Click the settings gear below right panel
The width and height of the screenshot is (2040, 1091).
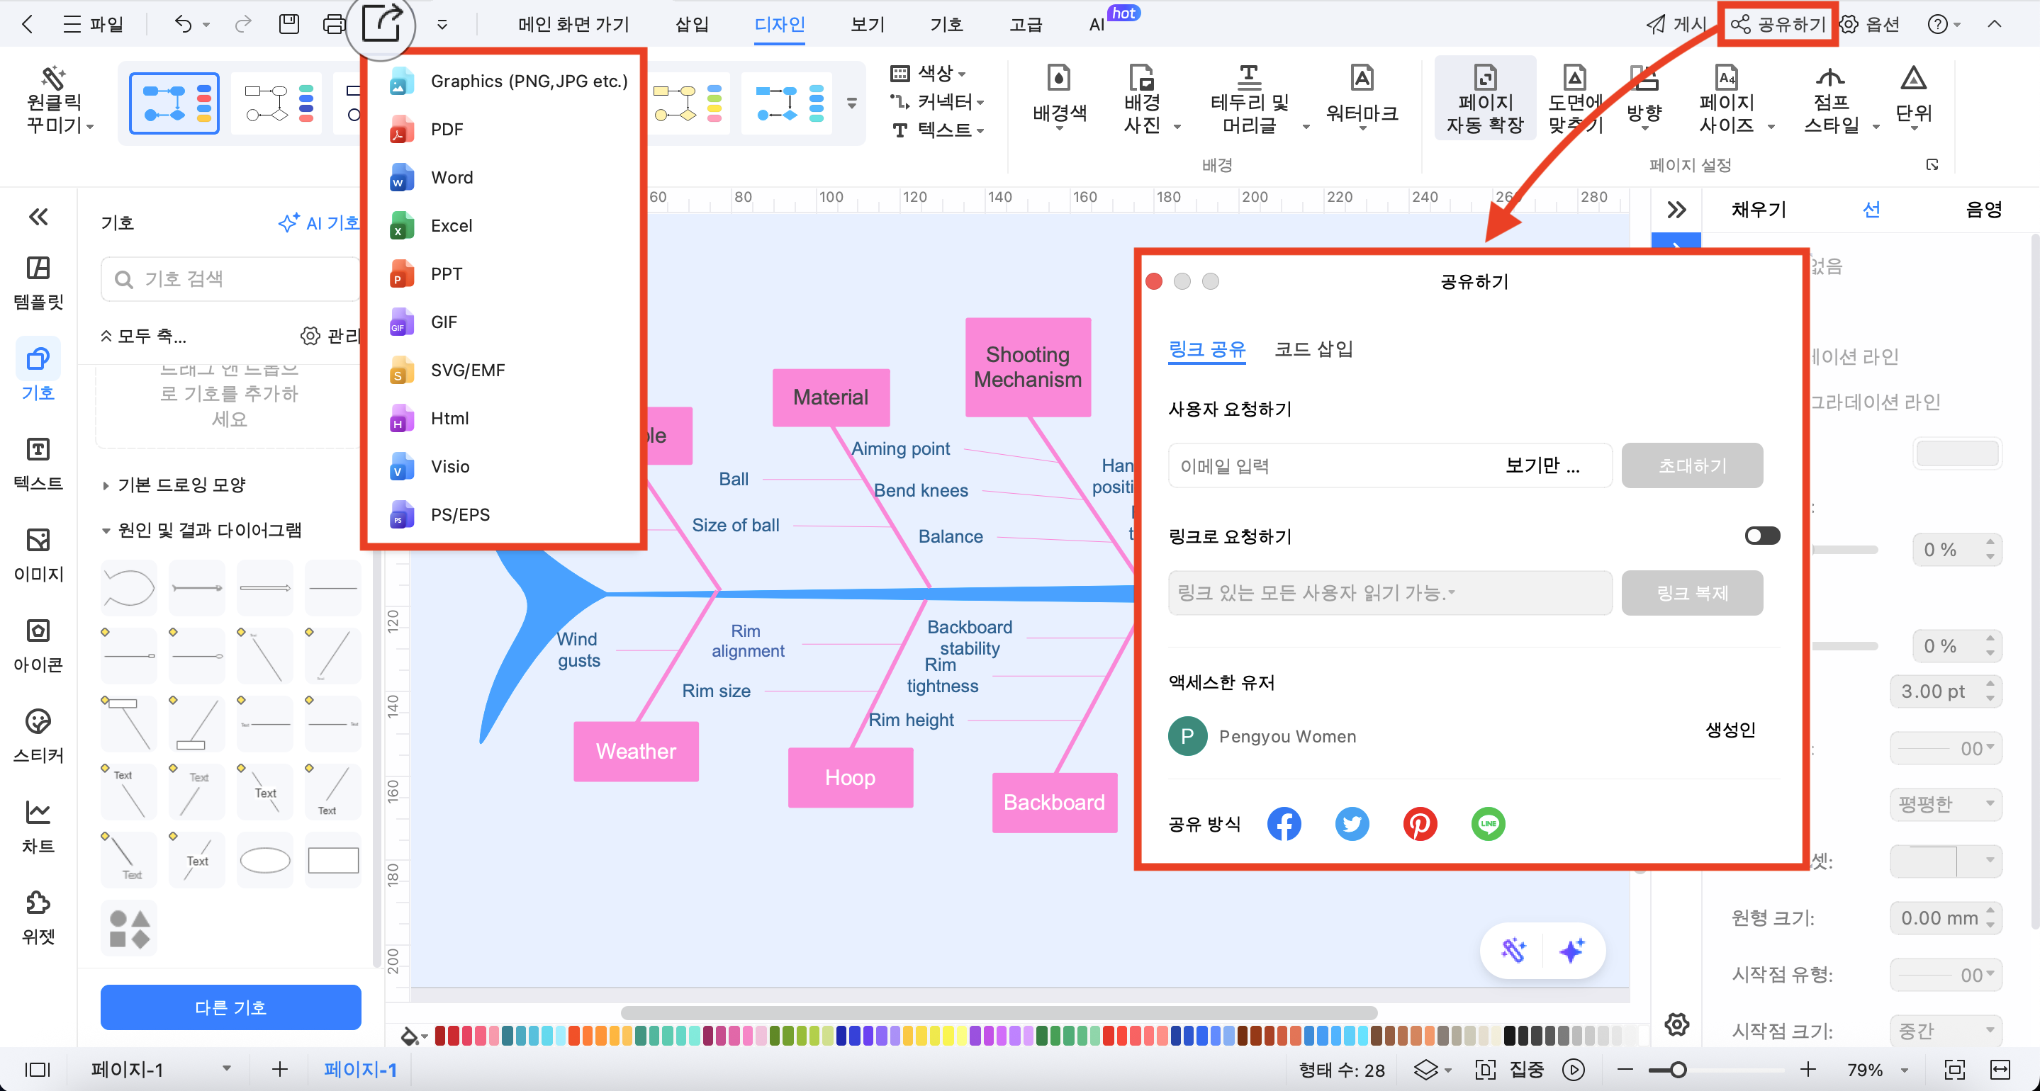point(1676,1024)
